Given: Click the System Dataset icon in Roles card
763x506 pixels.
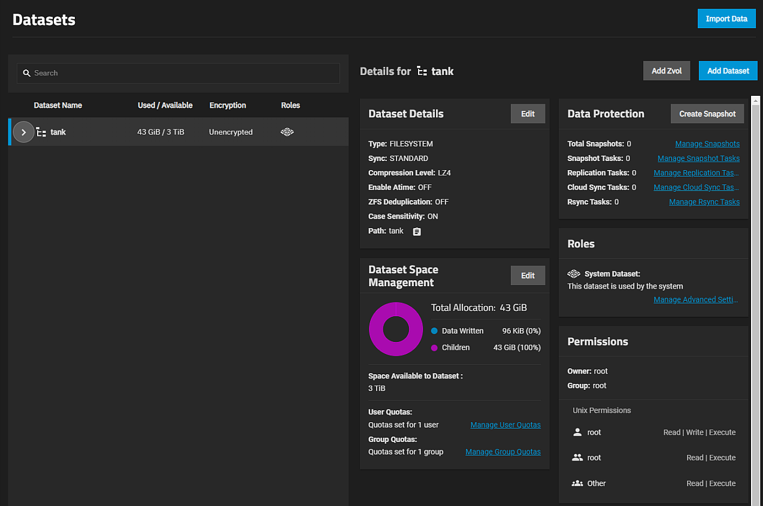Looking at the screenshot, I should point(574,274).
